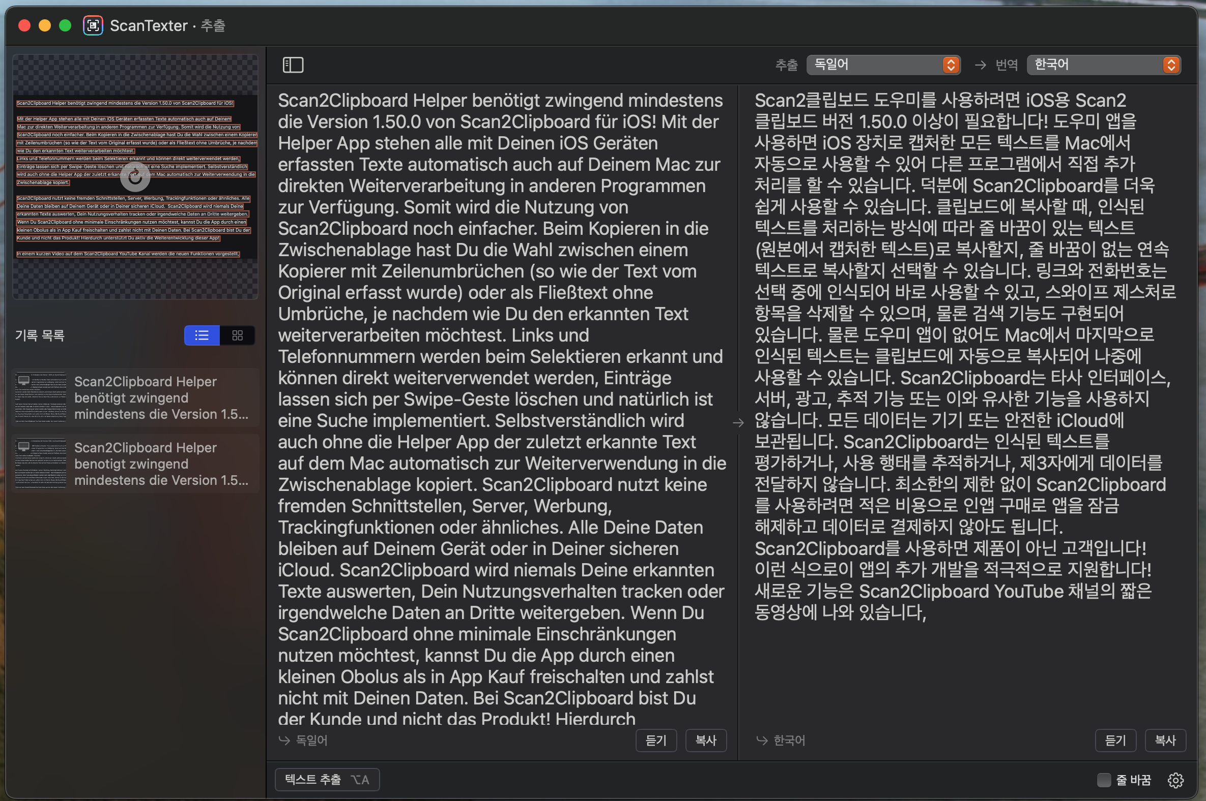
Task: Select the scanned image preview thumbnail
Action: tap(135, 177)
